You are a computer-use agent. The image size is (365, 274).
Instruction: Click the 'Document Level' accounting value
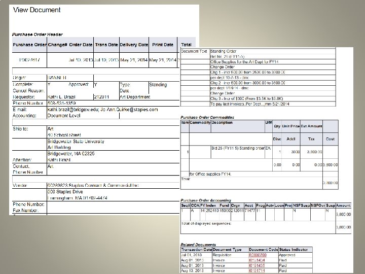[x=64, y=116]
